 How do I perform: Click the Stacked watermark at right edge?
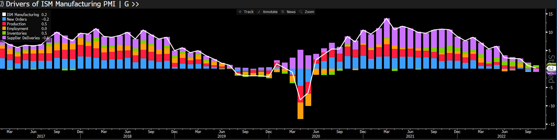click(552, 69)
